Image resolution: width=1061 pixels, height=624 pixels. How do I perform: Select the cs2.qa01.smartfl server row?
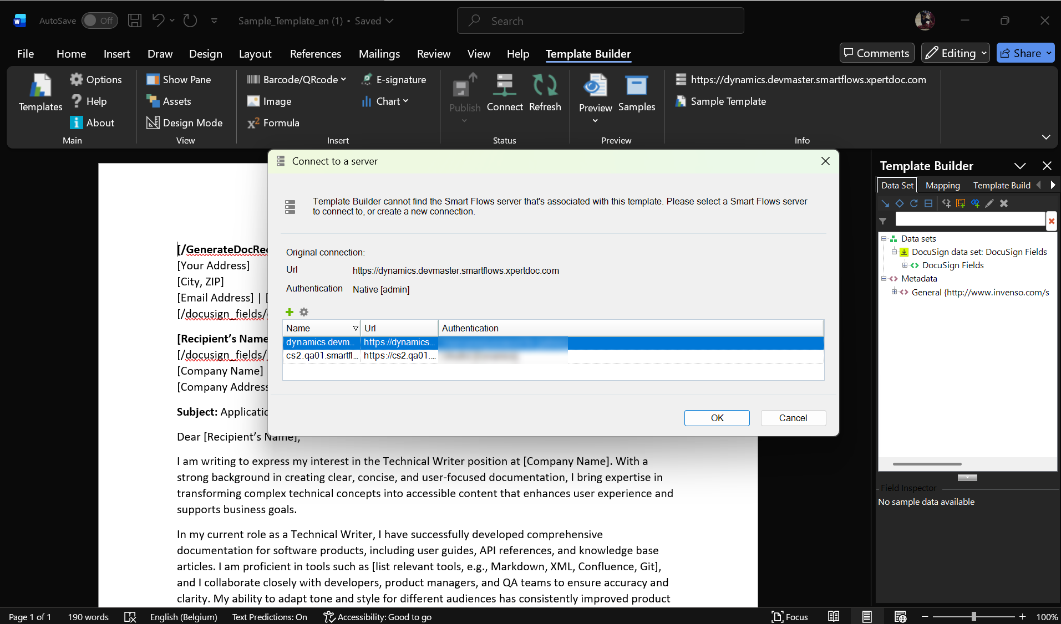click(x=553, y=356)
